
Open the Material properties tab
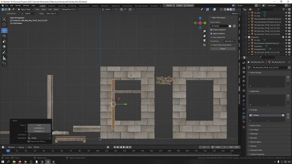(244, 122)
